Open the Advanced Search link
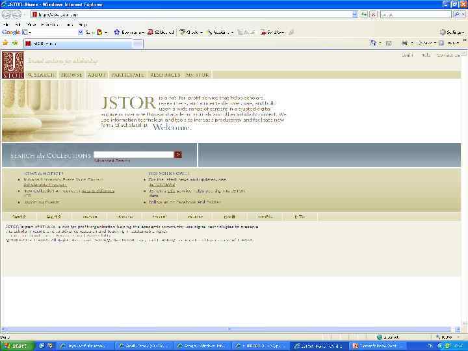 pos(112,161)
